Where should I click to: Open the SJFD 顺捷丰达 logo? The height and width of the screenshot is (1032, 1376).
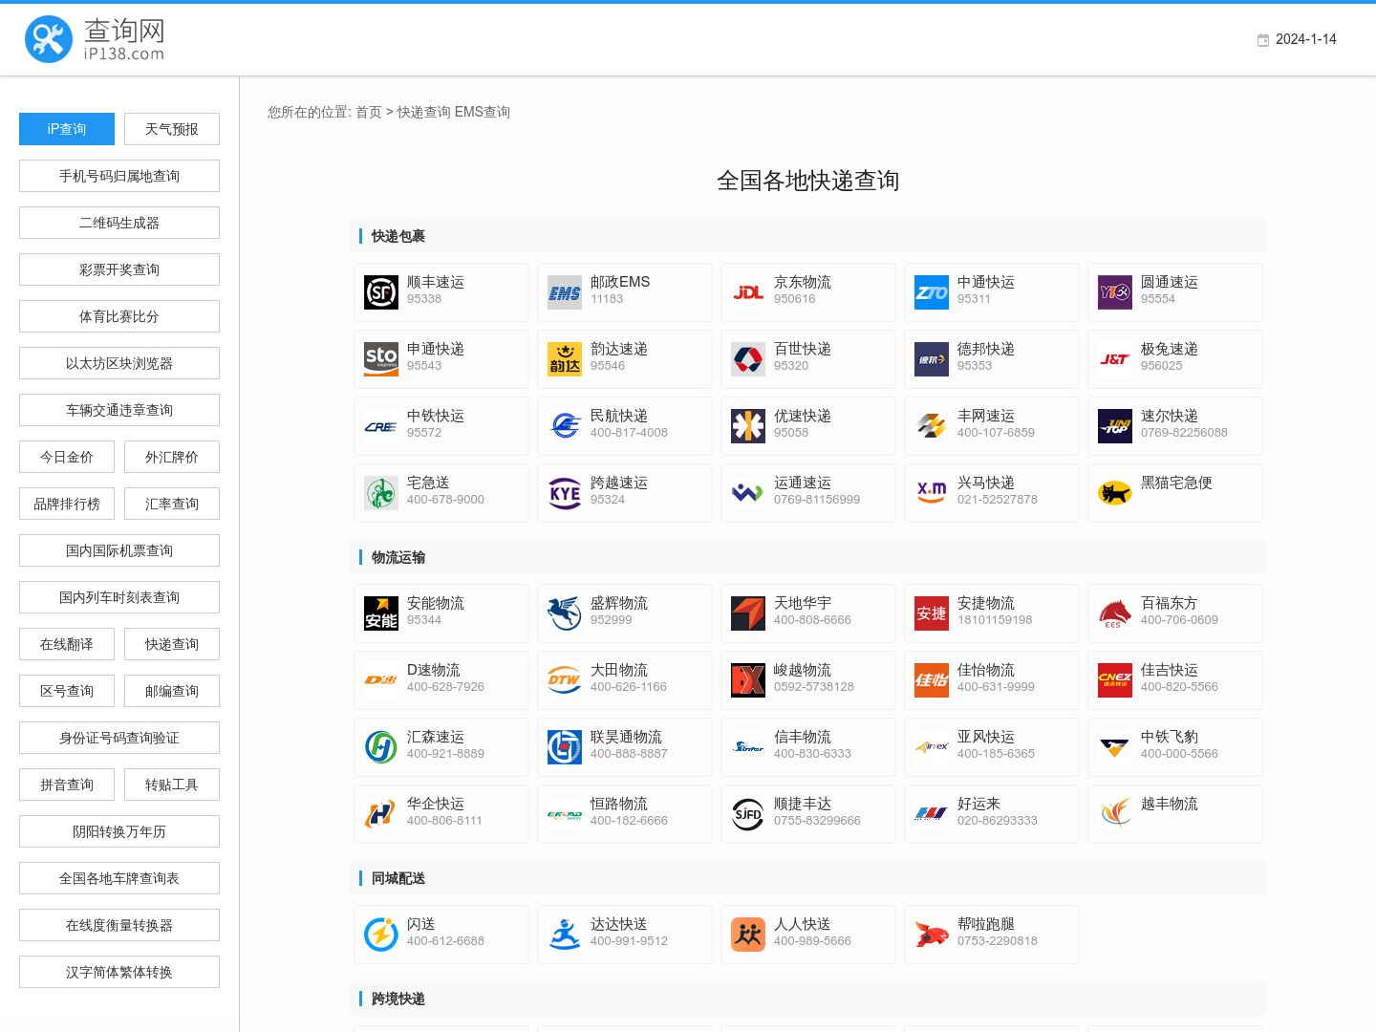click(748, 814)
